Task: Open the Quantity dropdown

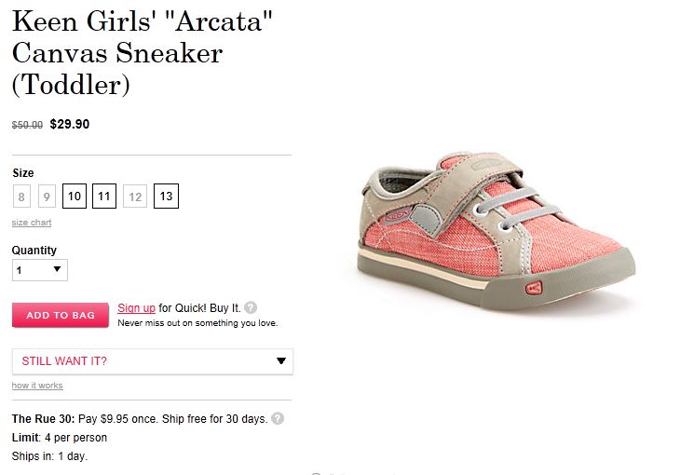Action: pos(40,270)
